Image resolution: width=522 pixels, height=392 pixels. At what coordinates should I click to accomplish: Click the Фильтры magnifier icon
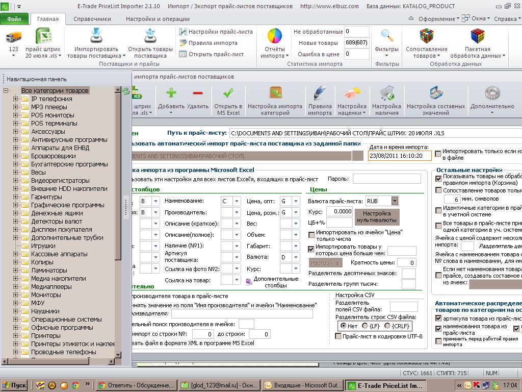(386, 36)
